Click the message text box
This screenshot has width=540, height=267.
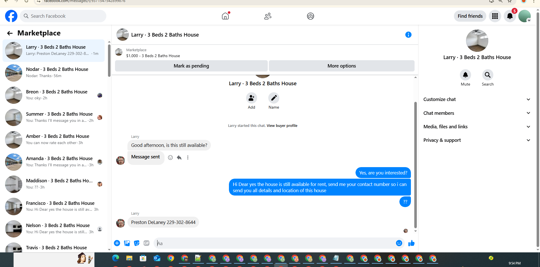276,243
